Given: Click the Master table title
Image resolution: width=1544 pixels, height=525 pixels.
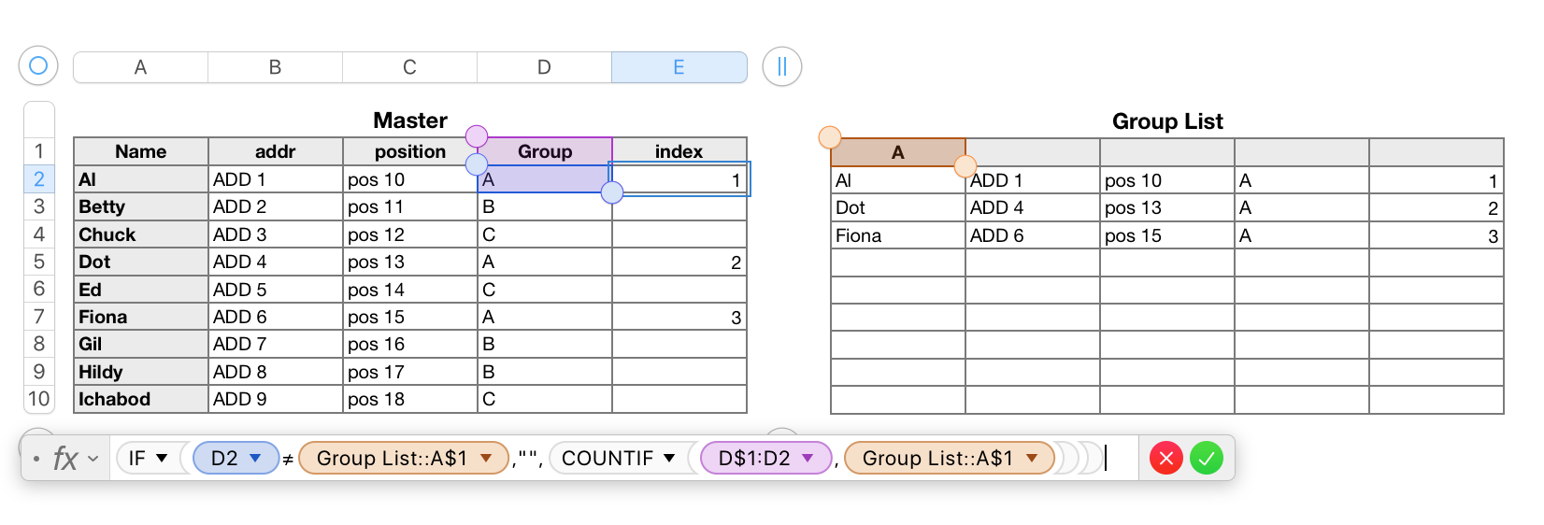Looking at the screenshot, I should pyautogui.click(x=410, y=121).
